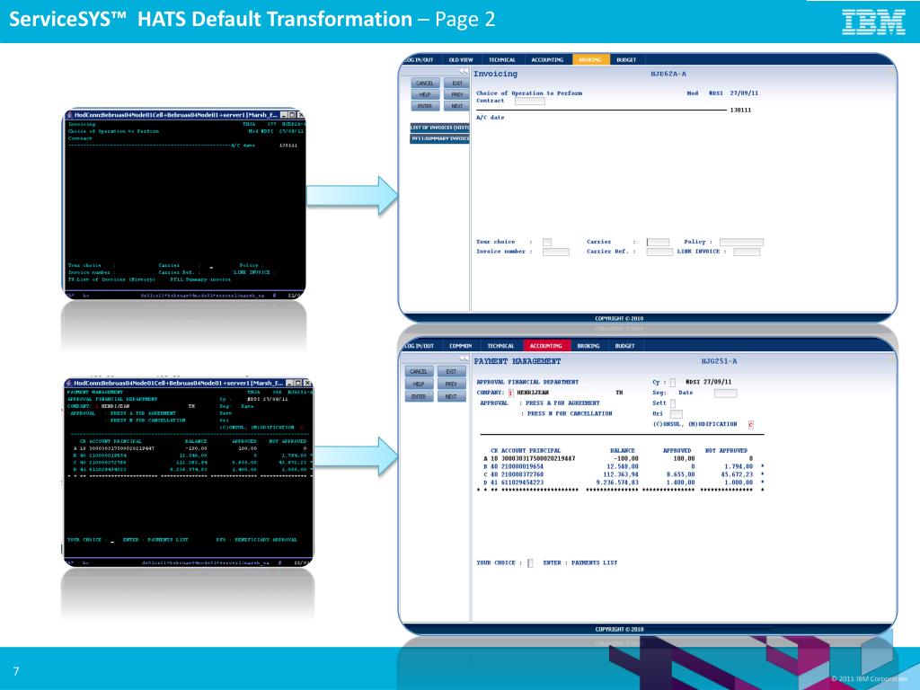Focus the Carrier Ref. input field
Image resolution: width=920 pixels, height=690 pixels.
click(659, 252)
